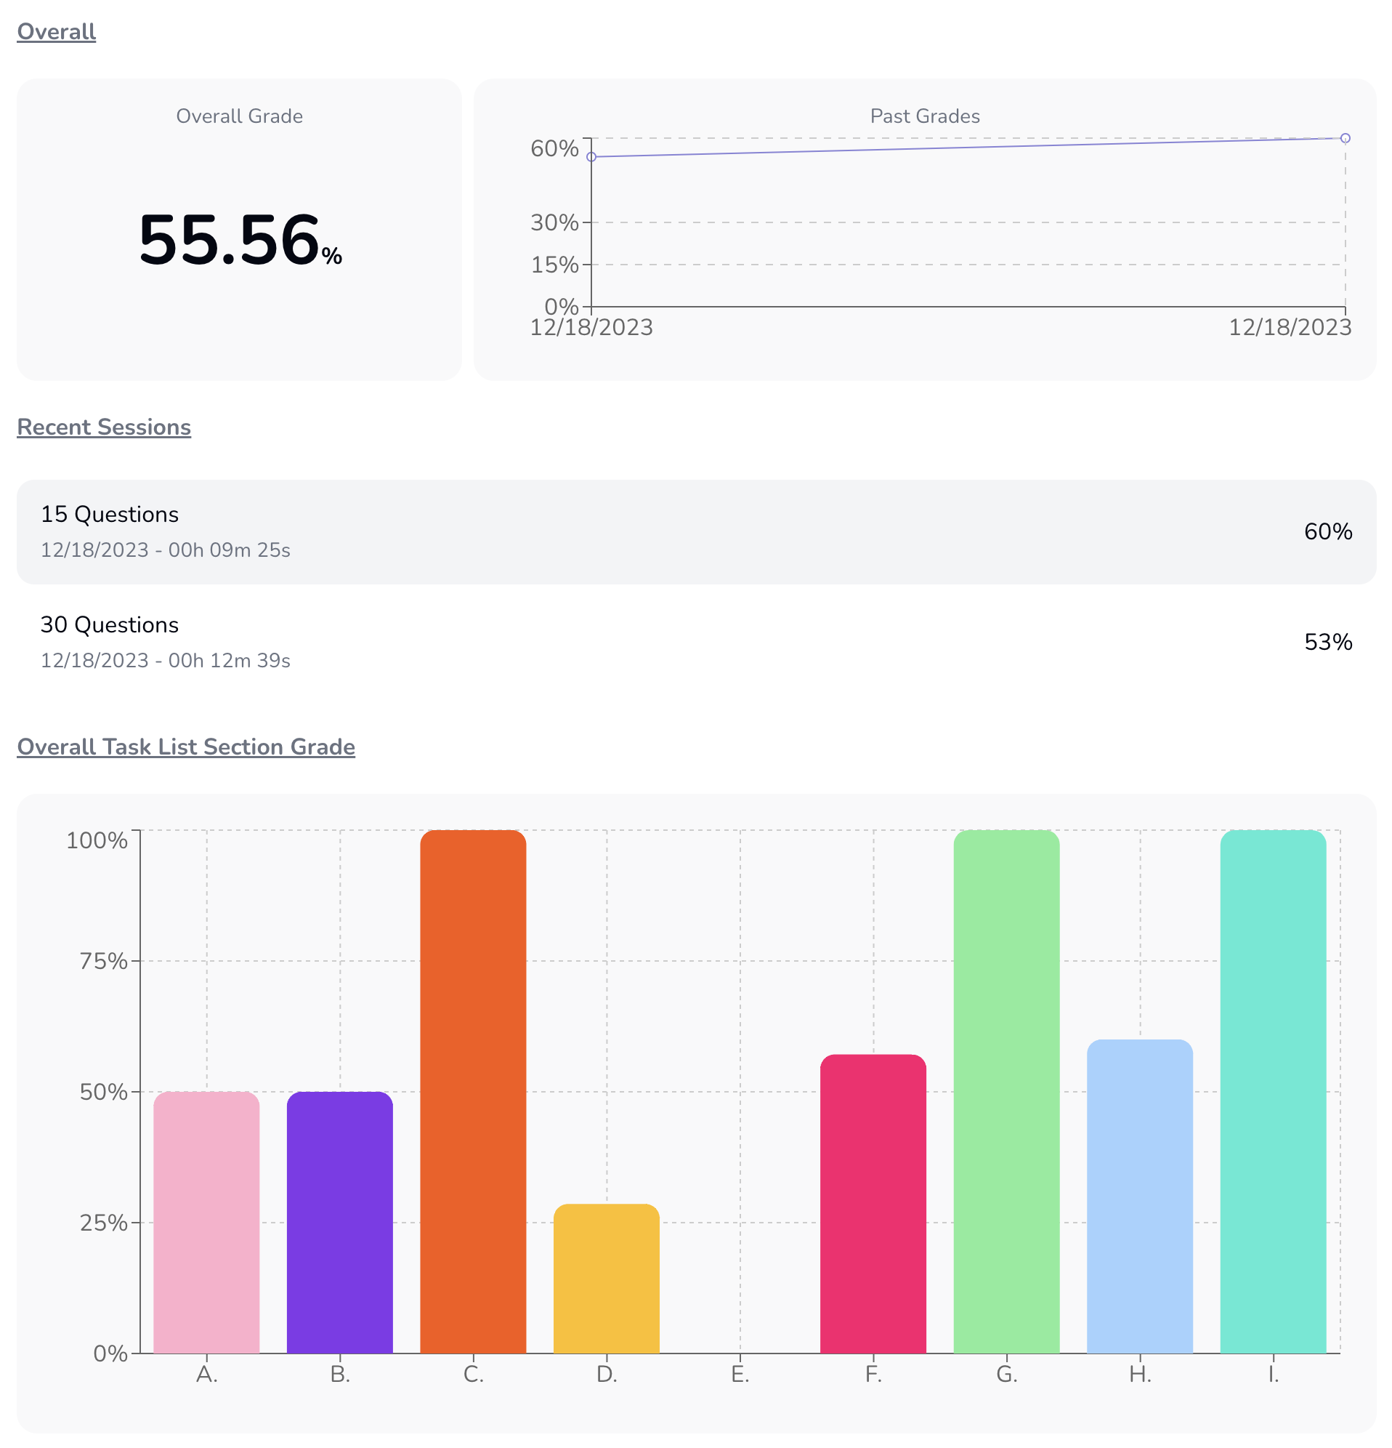Click the 55.56% overall grade value

tap(240, 240)
